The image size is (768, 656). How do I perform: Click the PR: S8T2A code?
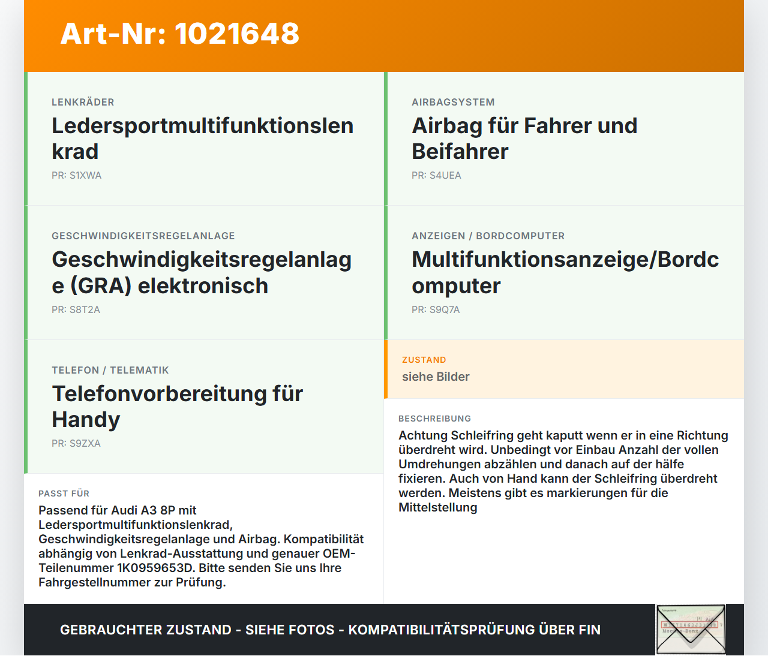pos(76,310)
